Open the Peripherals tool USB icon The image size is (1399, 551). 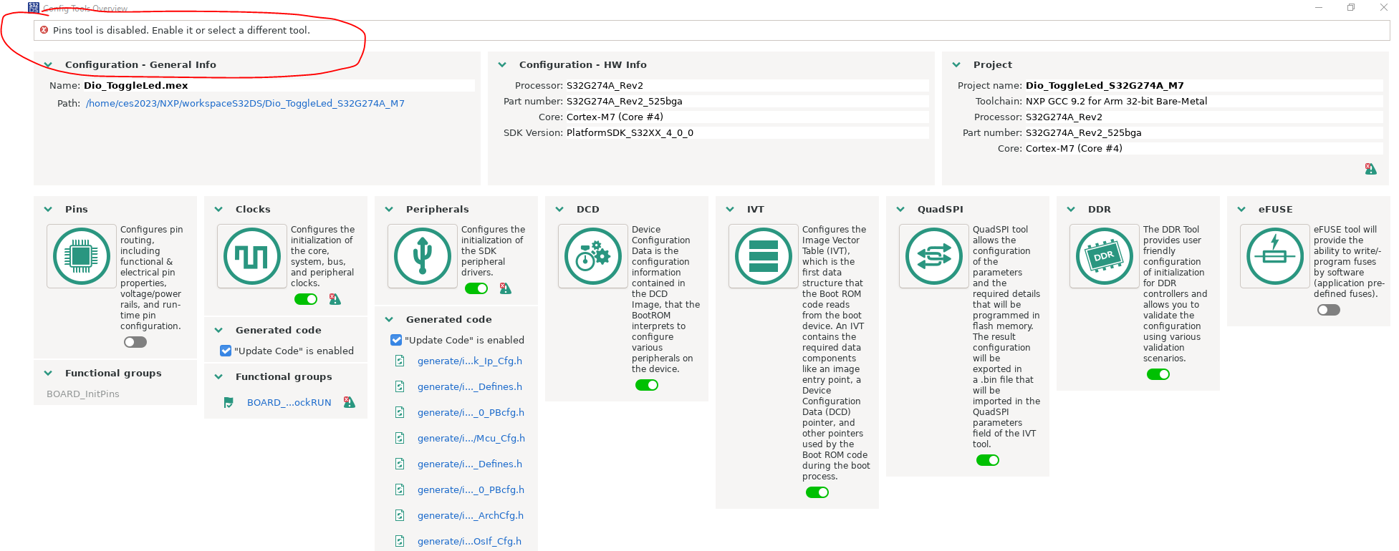[423, 256]
